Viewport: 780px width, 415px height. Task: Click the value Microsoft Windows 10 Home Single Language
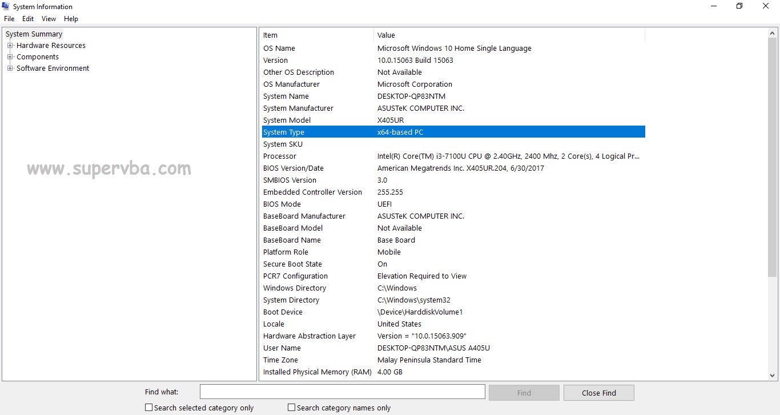[455, 49]
